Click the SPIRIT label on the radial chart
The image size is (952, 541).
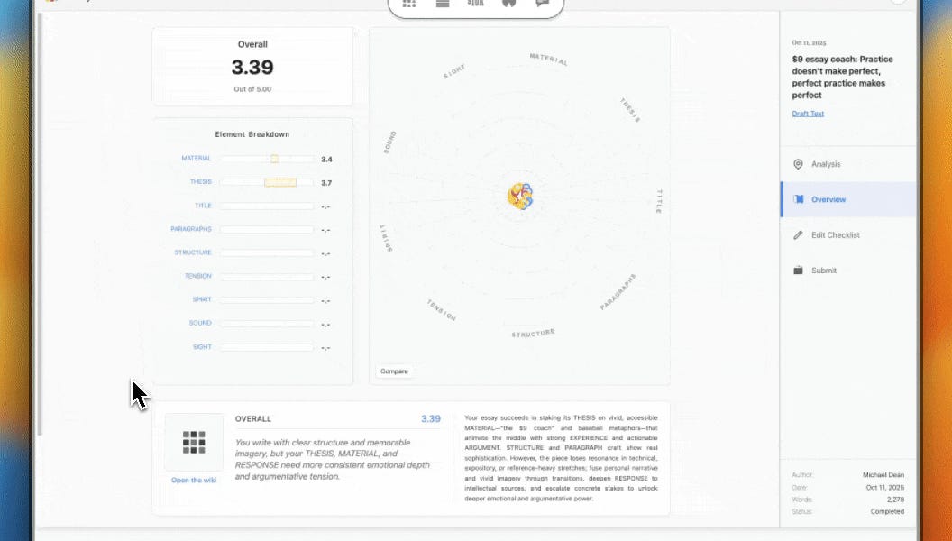tap(386, 238)
